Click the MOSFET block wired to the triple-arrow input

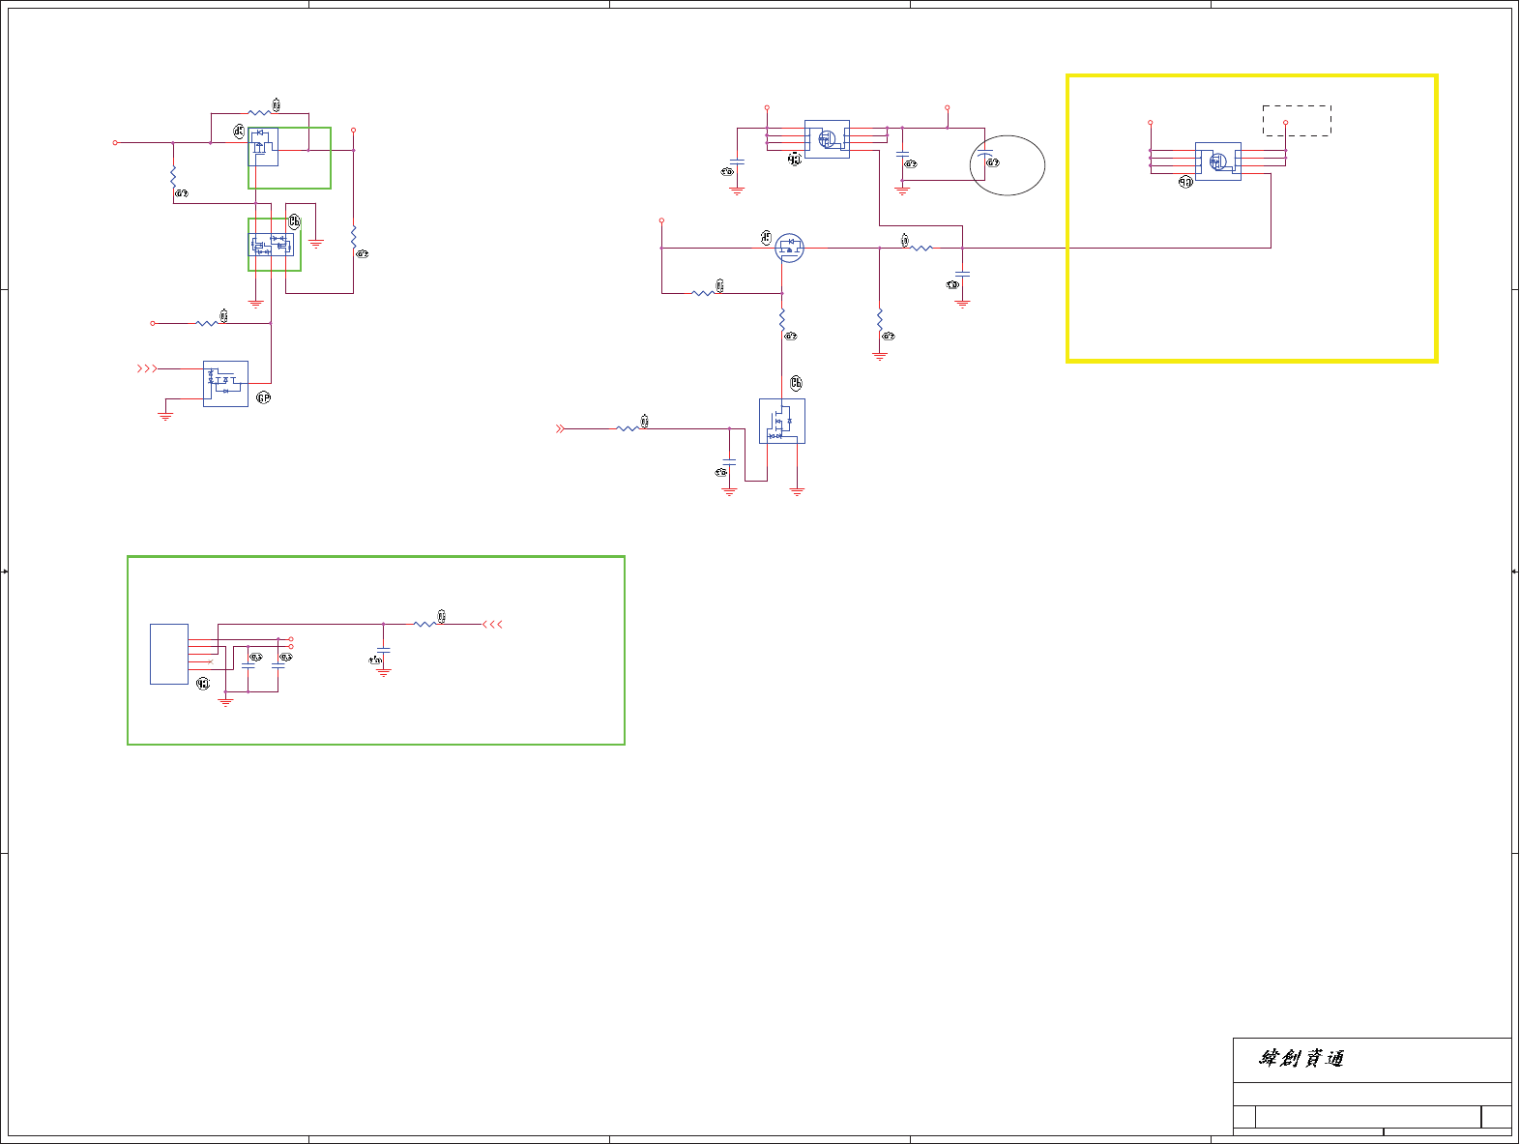tap(225, 384)
